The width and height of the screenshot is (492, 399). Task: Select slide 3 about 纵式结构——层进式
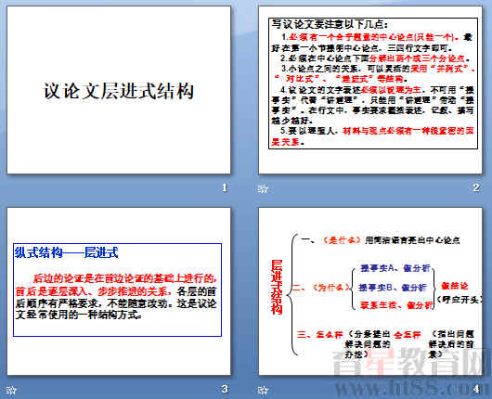coord(119,291)
